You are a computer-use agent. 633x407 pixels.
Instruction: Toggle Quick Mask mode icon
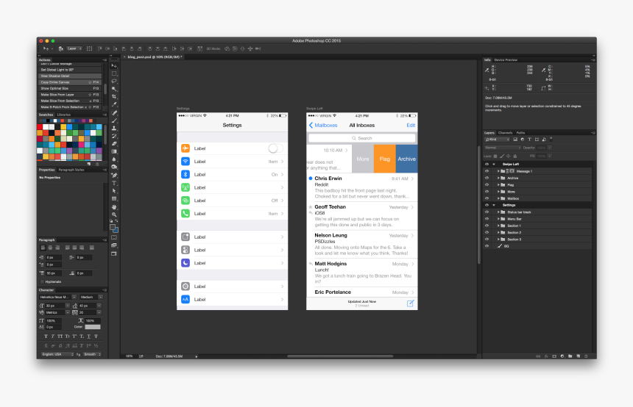pyautogui.click(x=114, y=238)
